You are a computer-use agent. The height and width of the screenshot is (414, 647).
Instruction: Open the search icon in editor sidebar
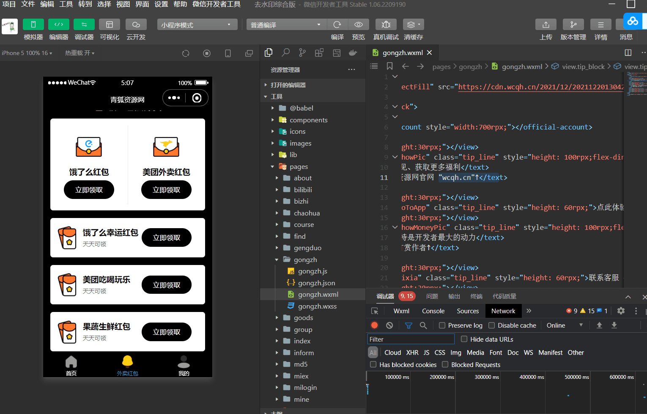(x=286, y=52)
